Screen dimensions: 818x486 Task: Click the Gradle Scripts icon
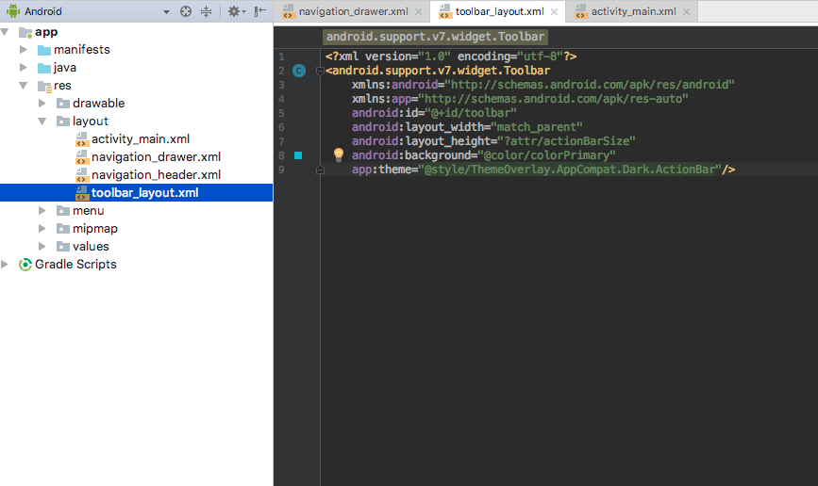point(25,265)
